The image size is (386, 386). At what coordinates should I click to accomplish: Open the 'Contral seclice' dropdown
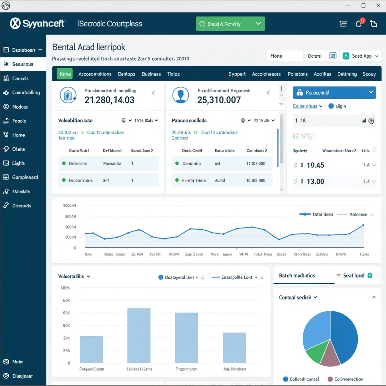point(298,297)
